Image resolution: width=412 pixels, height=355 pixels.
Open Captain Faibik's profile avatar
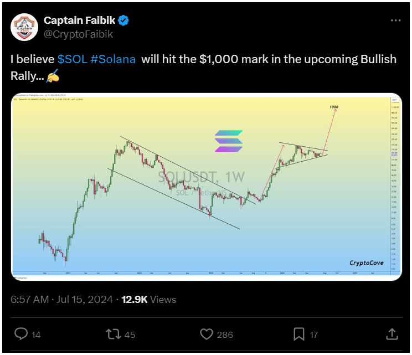[24, 27]
